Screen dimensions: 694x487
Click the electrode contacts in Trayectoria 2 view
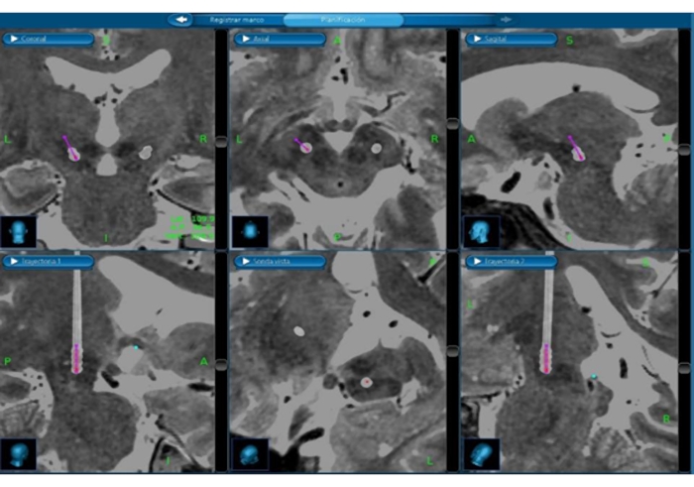click(x=547, y=359)
